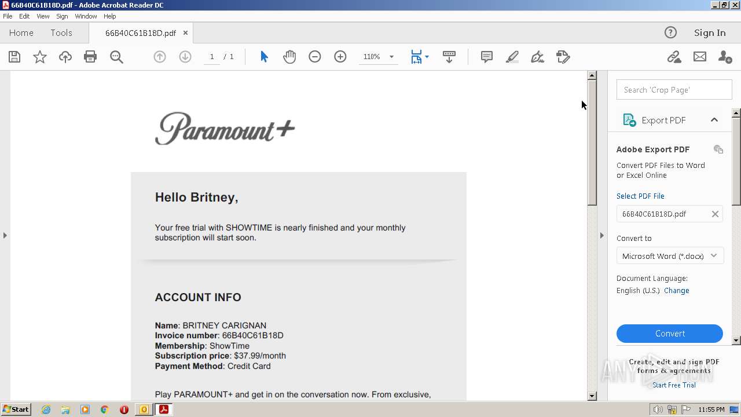Image resolution: width=741 pixels, height=417 pixels.
Task: Switch to the Tools tab
Action: coord(61,33)
